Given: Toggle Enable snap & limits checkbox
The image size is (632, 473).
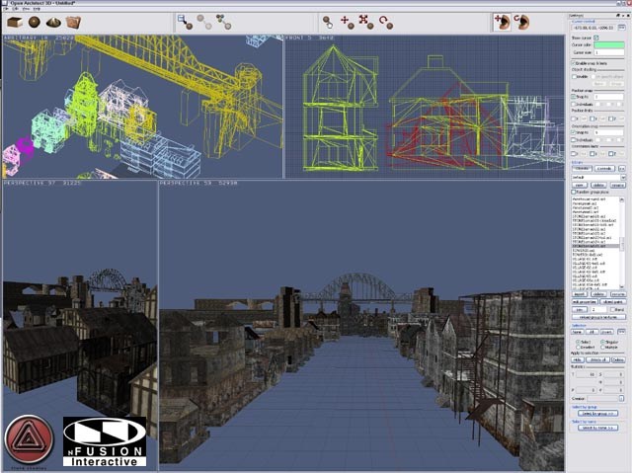Looking at the screenshot, I should click(573, 63).
